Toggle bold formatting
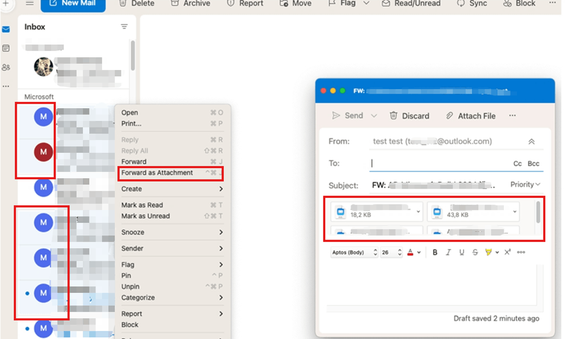Image resolution: width=565 pixels, height=339 pixels. [435, 252]
